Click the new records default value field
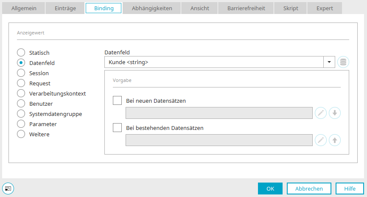Screen dimensions: 367x197 pyautogui.click(x=219, y=113)
